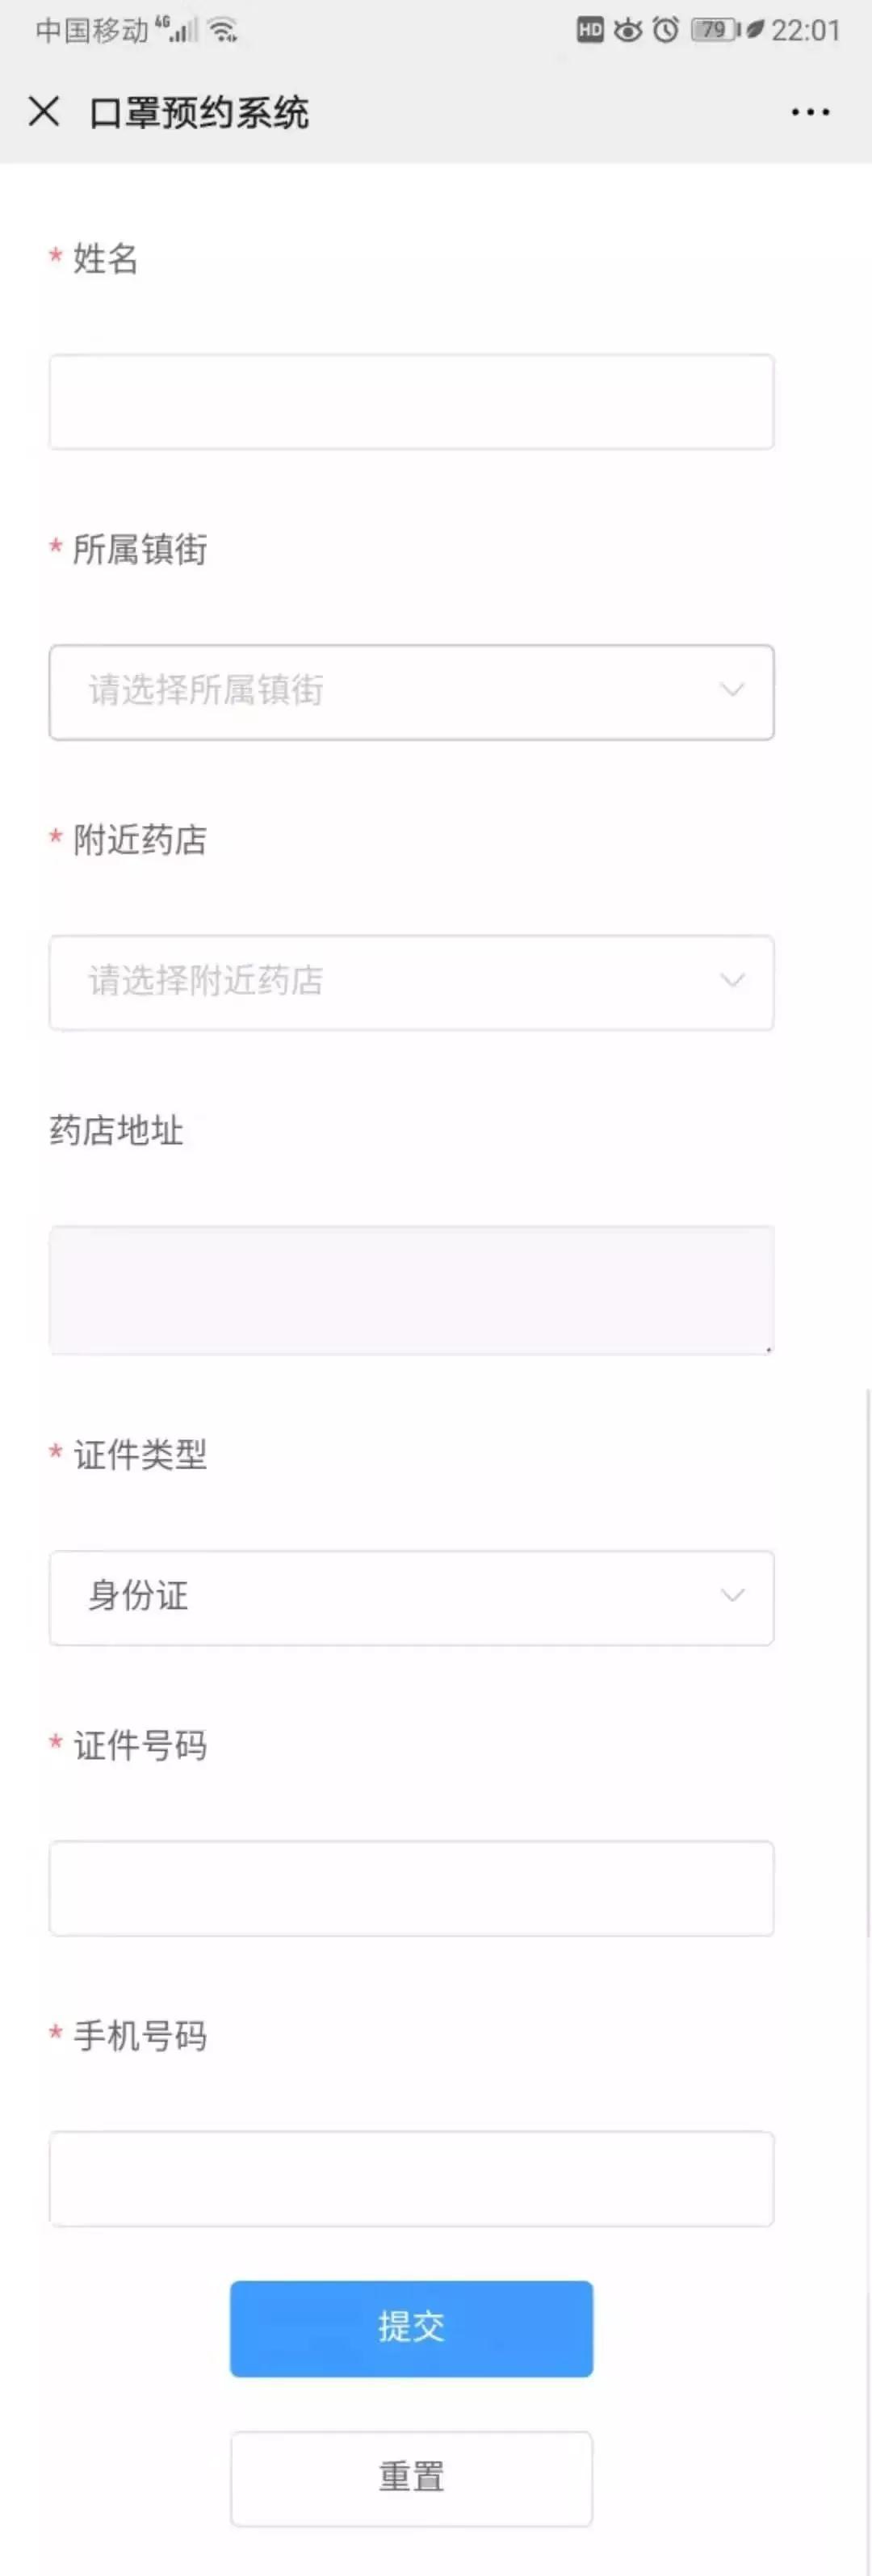Image resolution: width=872 pixels, height=2576 pixels.
Task: Focus the 证件号码 input field
Action: click(x=411, y=1888)
